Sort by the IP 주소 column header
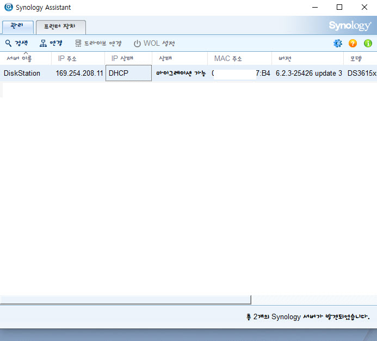Image resolution: width=377 pixels, height=341 pixels. point(78,58)
